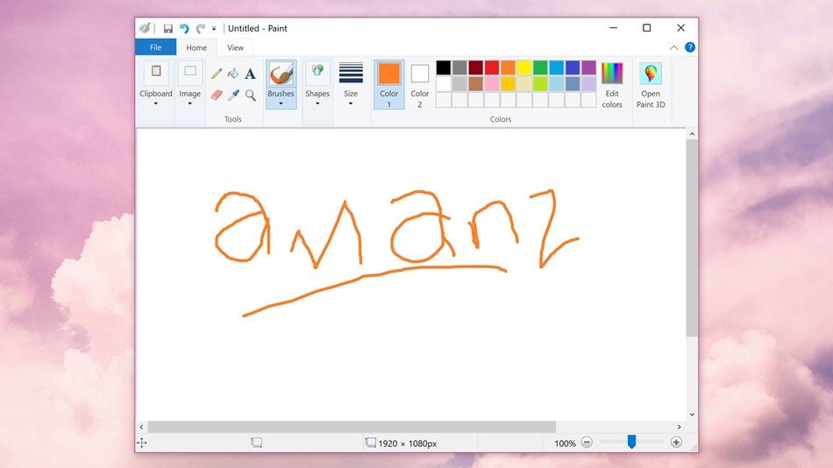
Task: Expand the Size dropdown arrow
Action: click(x=351, y=103)
